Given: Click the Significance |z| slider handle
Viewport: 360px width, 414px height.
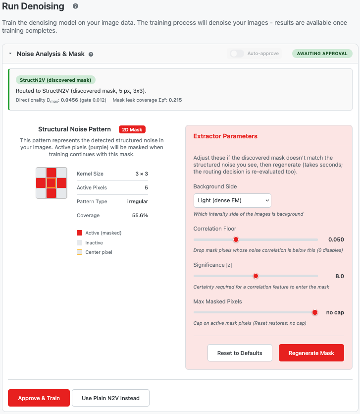Looking at the screenshot, I should pos(256,276).
